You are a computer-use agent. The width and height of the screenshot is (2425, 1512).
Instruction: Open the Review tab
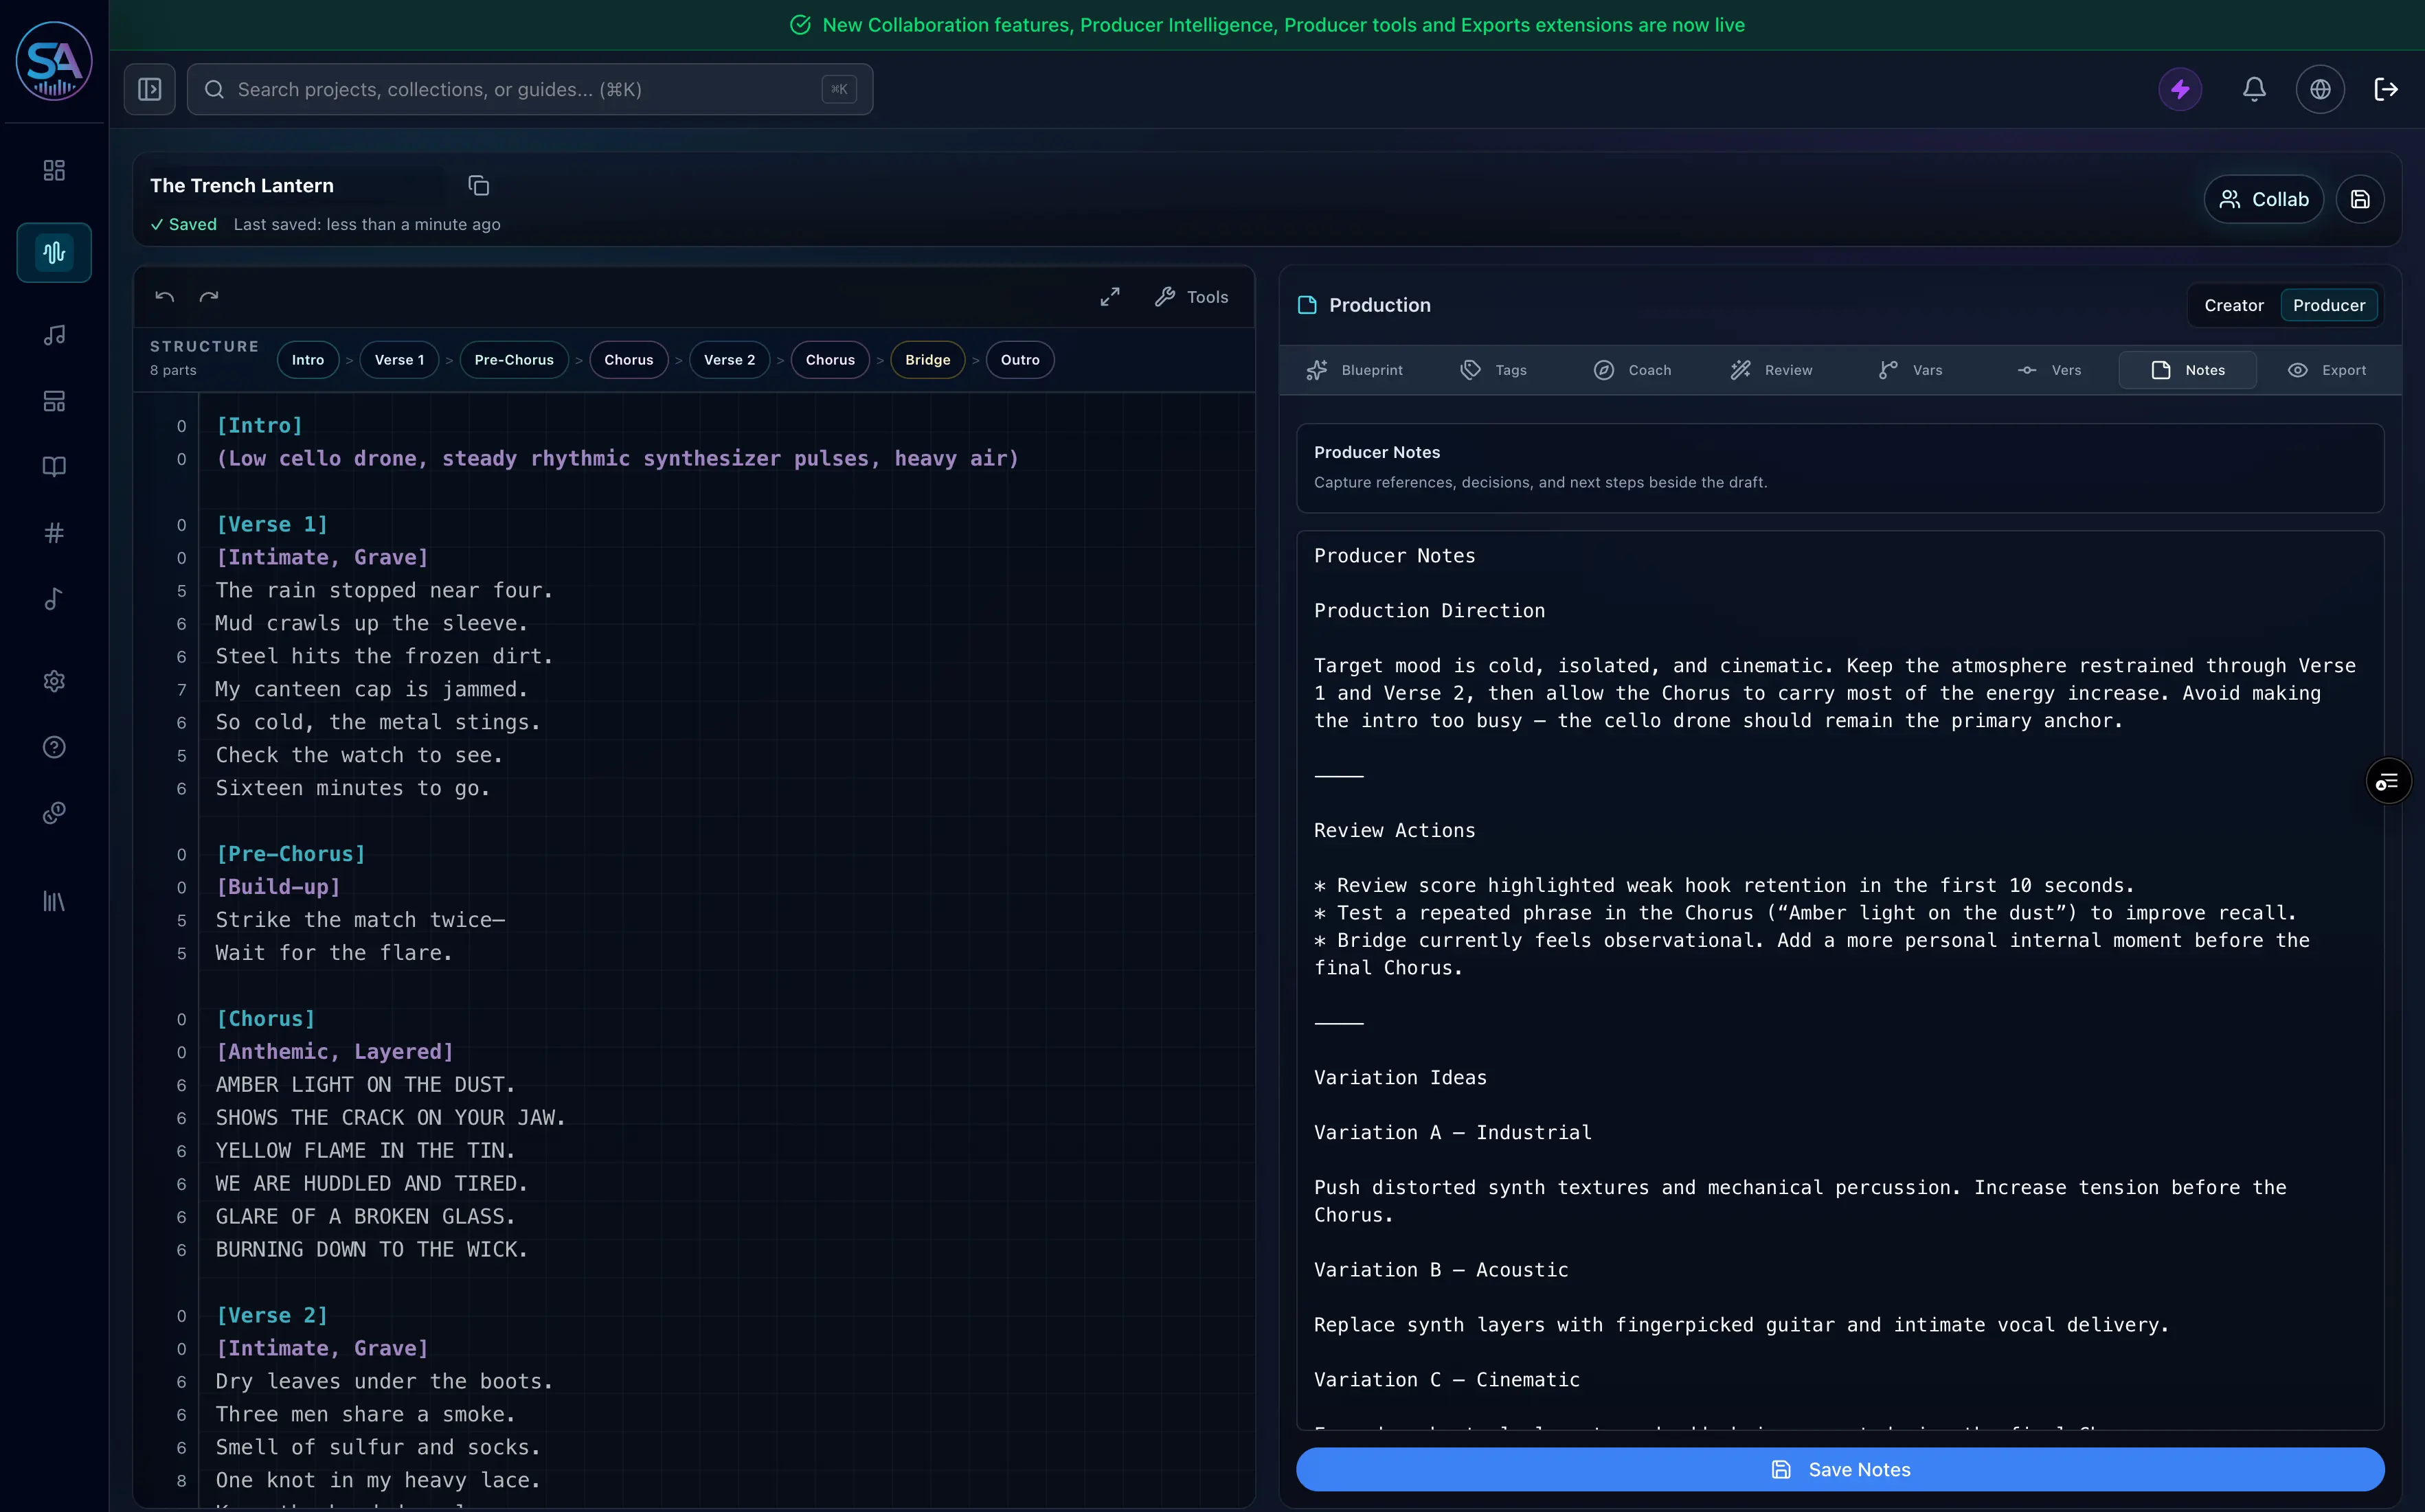click(1772, 371)
